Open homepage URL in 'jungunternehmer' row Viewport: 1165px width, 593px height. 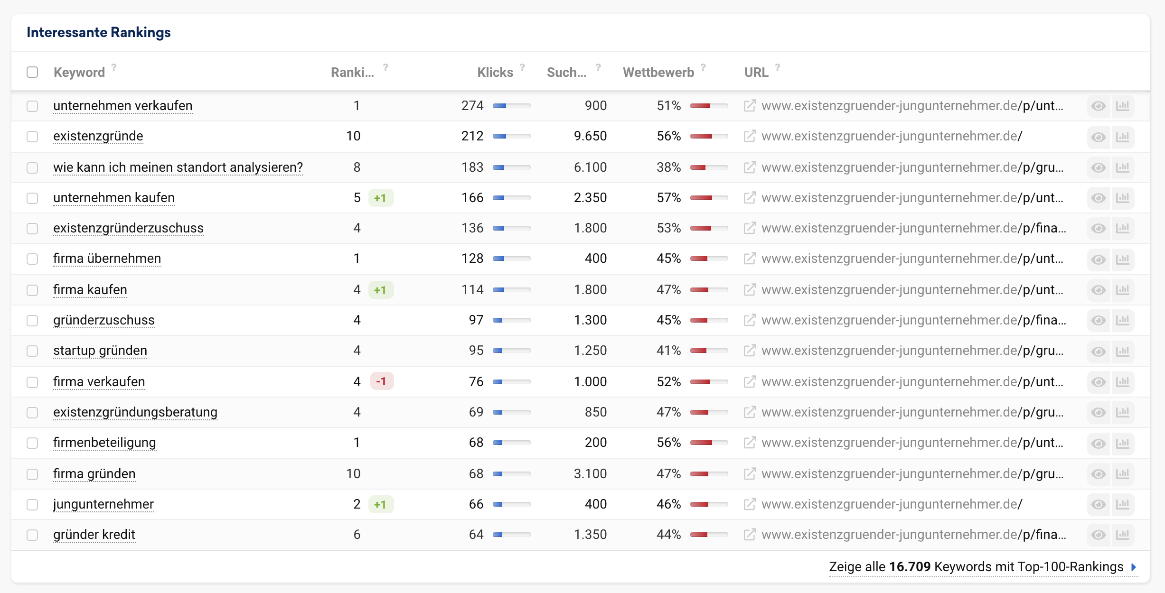pos(892,504)
